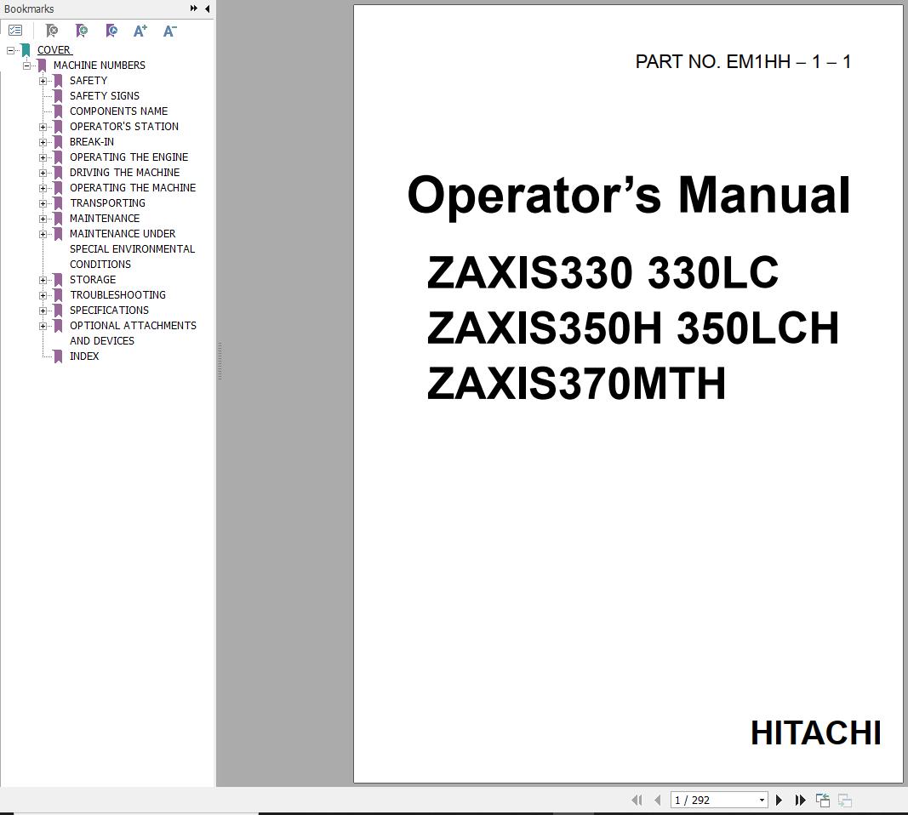Click the Operator's Manual heading on the page
Image resolution: width=908 pixels, height=815 pixels.
pos(629,196)
